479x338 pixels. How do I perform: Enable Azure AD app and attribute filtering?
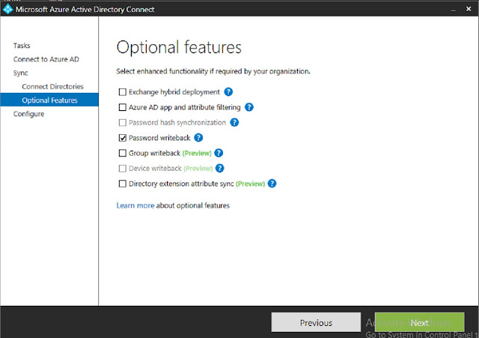123,107
